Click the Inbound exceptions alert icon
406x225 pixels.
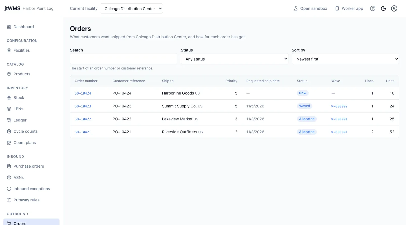9,189
